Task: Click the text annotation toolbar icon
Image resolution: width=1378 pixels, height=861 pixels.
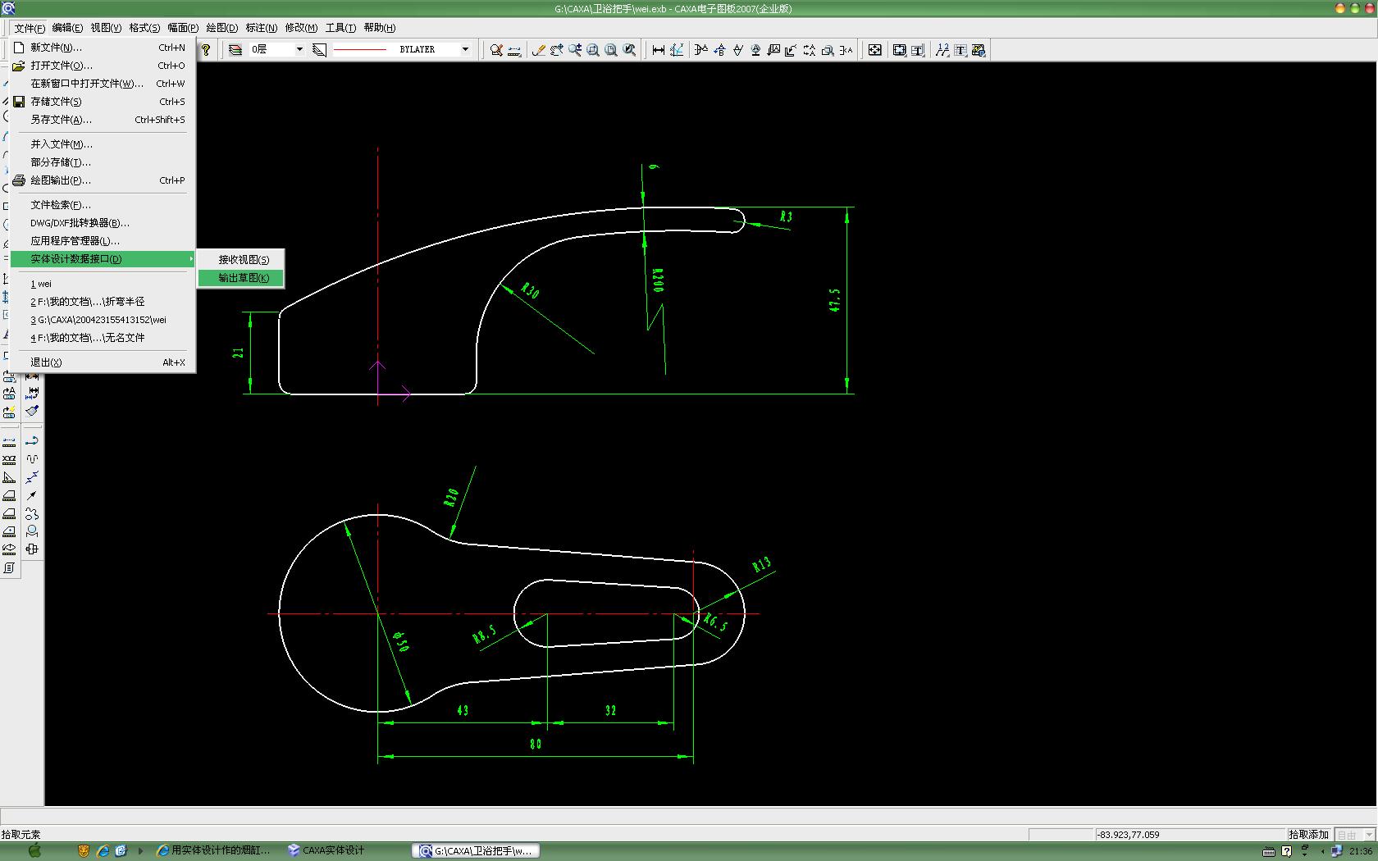Action: (x=960, y=50)
